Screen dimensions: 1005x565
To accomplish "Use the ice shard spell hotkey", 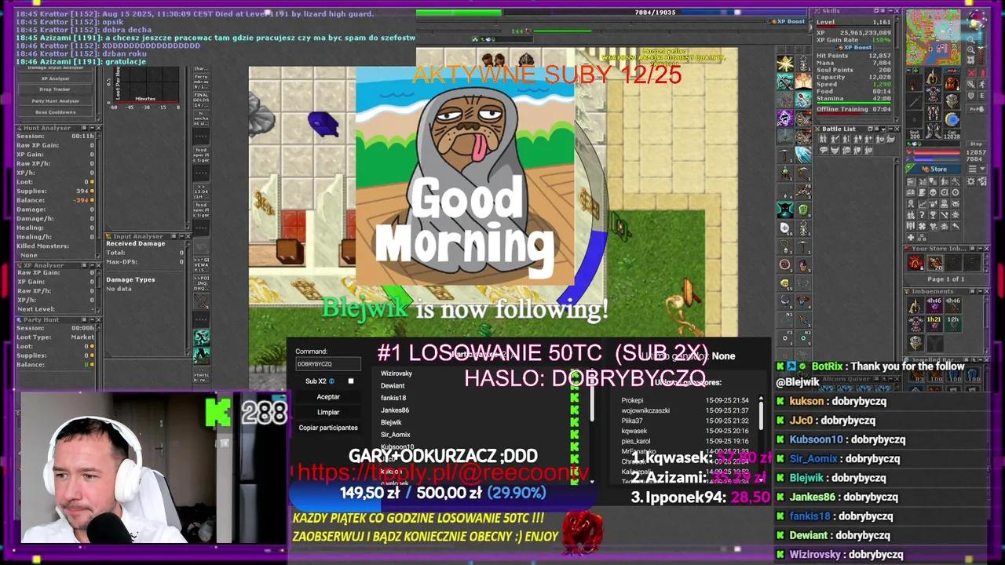I will (x=803, y=154).
